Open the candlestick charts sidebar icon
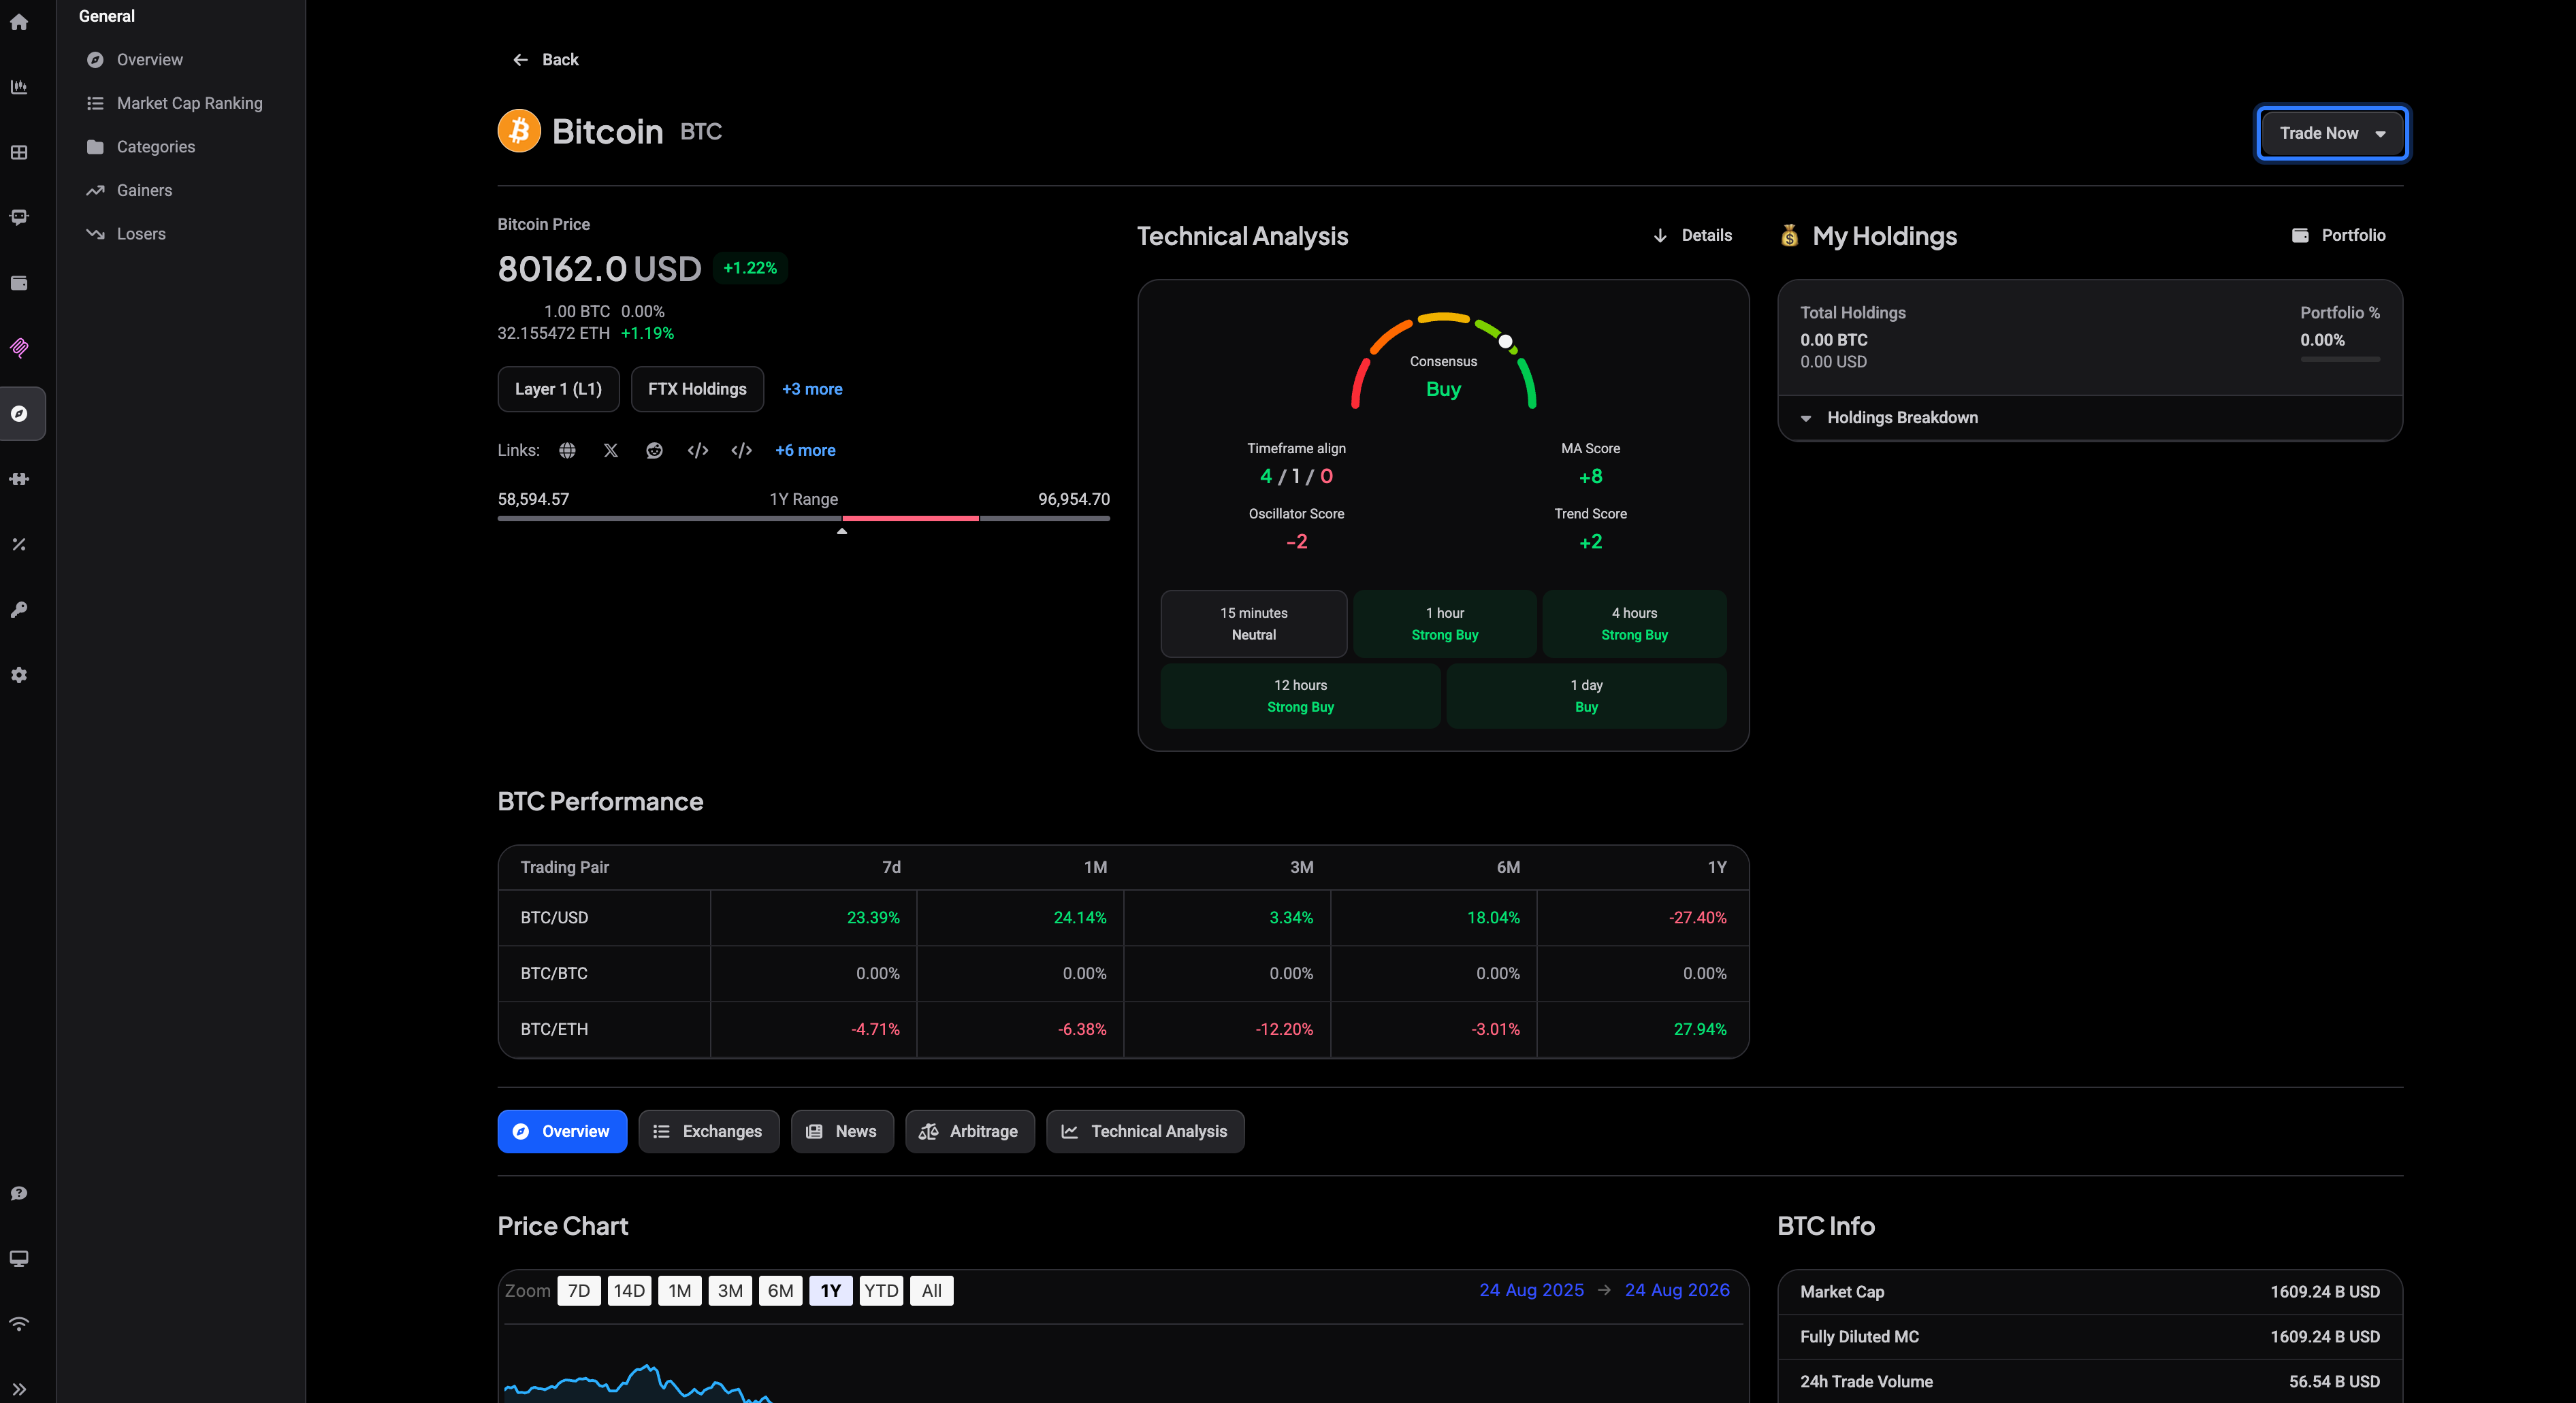Screen dimensions: 2576x1403 19,87
